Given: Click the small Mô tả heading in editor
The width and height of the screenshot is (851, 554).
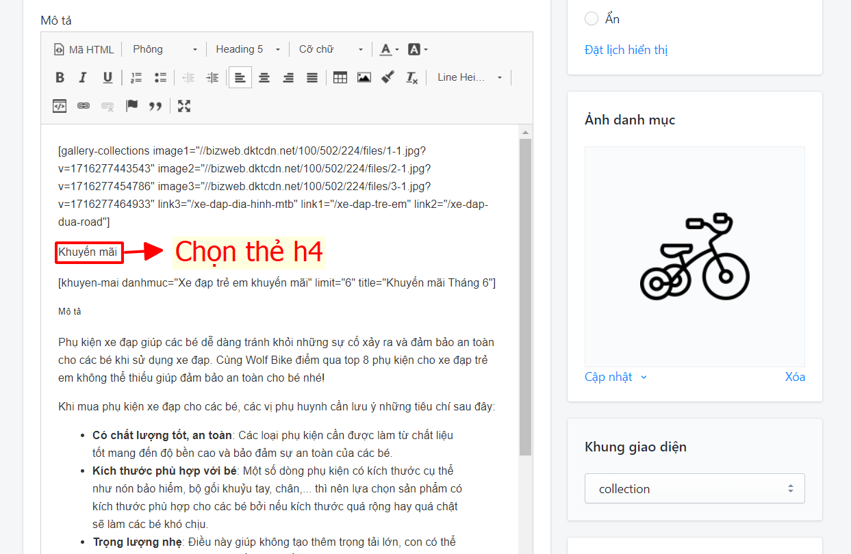Looking at the screenshot, I should point(70,312).
